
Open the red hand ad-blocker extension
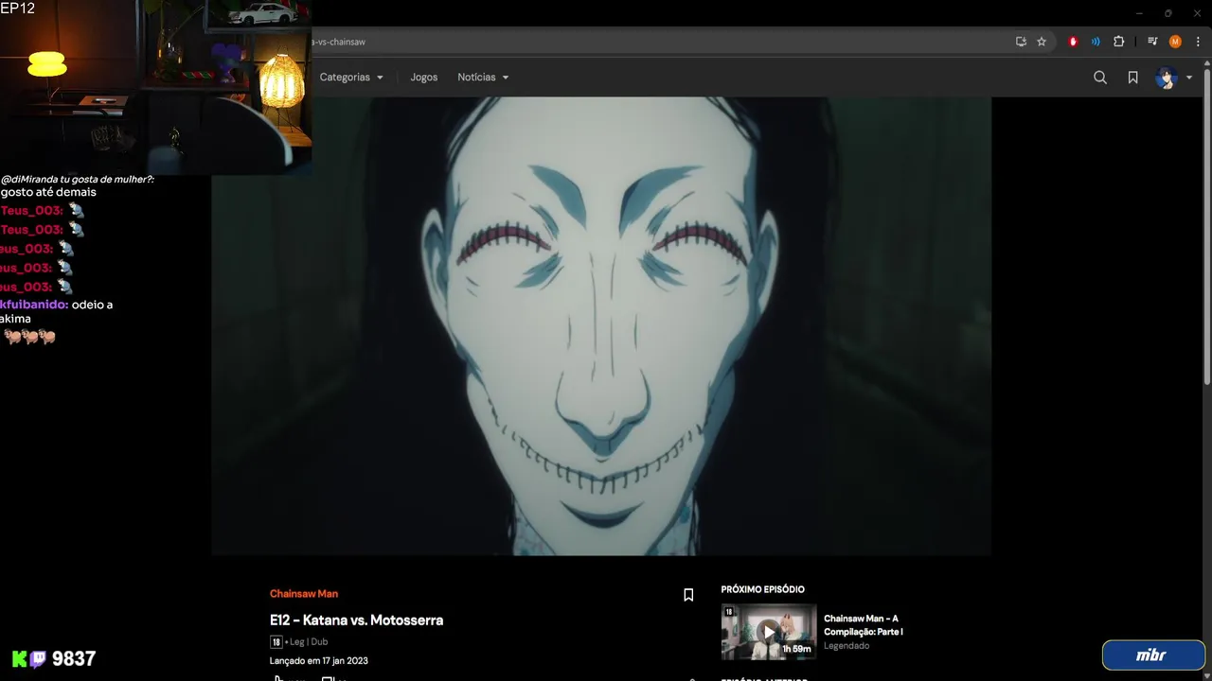pyautogui.click(x=1073, y=42)
